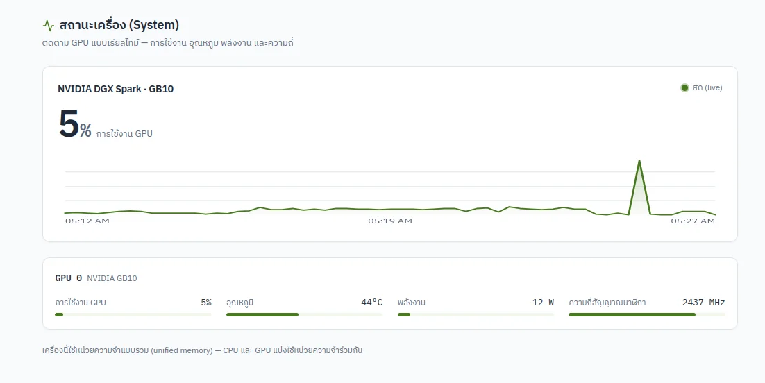The image size is (765, 383).
Task: Click the อุณหภูมิ temperature label
Action: tap(239, 303)
